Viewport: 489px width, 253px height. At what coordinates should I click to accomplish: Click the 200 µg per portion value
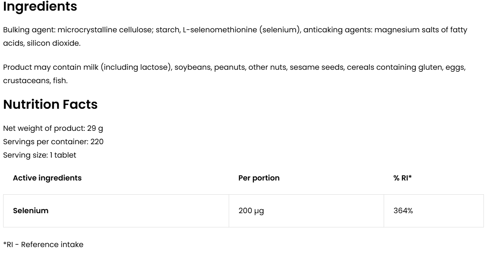(x=251, y=211)
